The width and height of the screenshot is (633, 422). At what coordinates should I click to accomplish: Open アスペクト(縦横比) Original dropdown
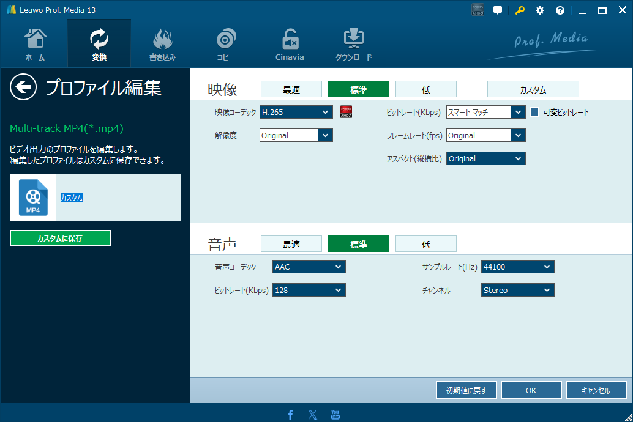click(x=486, y=158)
